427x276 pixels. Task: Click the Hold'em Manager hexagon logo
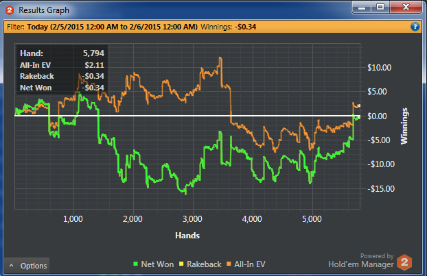point(404,262)
